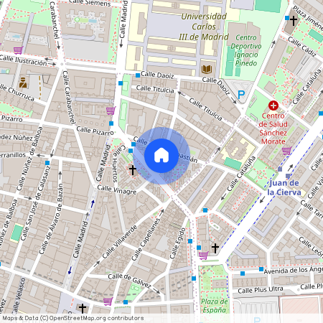This screenshot has height=323, width=323.
Task: Click the Calle Plus Ultra street label
Action: click(x=261, y=290)
